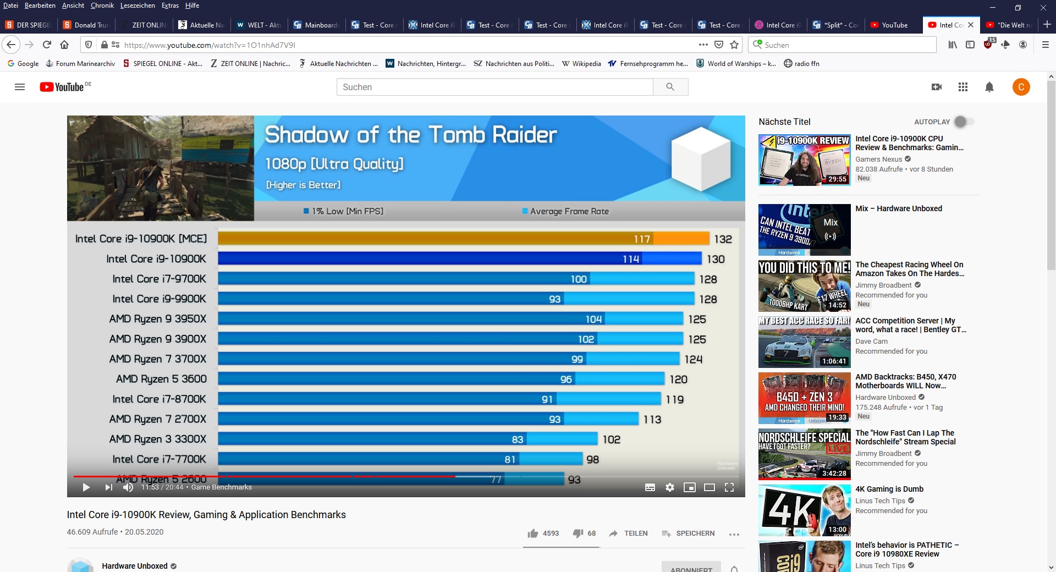This screenshot has width=1056, height=572.
Task: Open subscription notification bell beside ABONNIERT
Action: coord(734,568)
